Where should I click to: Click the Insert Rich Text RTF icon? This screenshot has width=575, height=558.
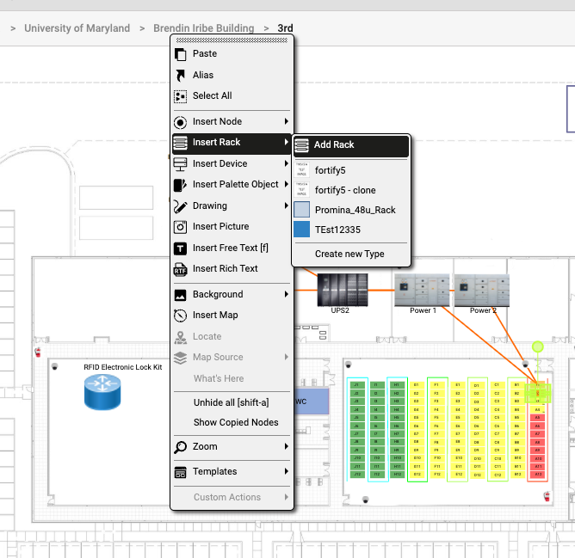[180, 269]
